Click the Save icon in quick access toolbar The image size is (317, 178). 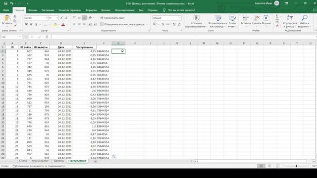click(5, 3)
